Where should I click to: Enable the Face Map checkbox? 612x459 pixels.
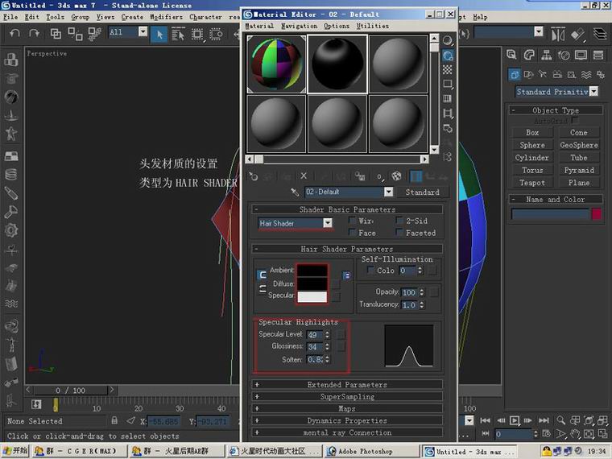click(353, 233)
